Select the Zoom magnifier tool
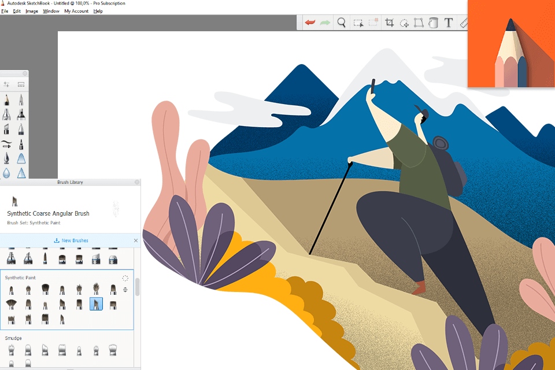The image size is (555, 370). [342, 23]
